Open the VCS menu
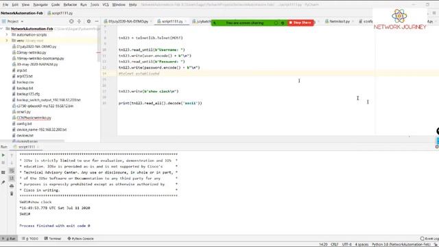439x247 pixels. (106, 5)
